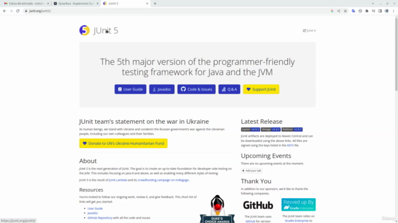This screenshot has height=223, width=398.
Task: Open the Javadoc button
Action: point(162,89)
